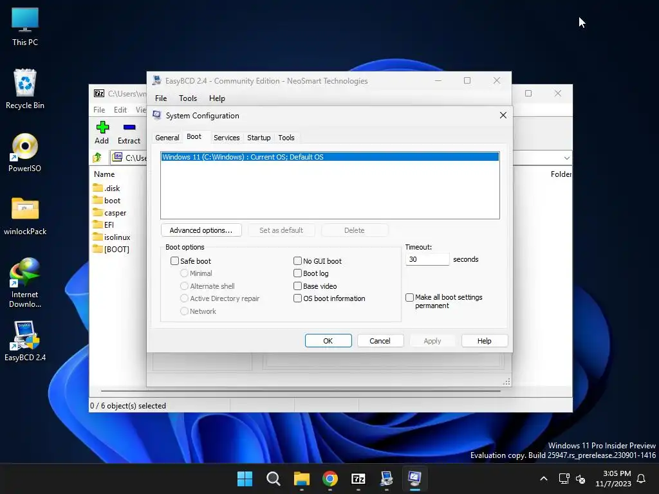
Task: Click the Add icon in 7-Zip toolbar
Action: point(102,133)
